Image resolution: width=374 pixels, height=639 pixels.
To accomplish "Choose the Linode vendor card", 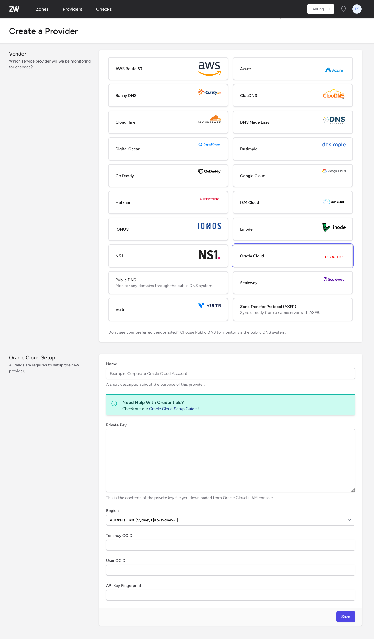I will [x=293, y=229].
